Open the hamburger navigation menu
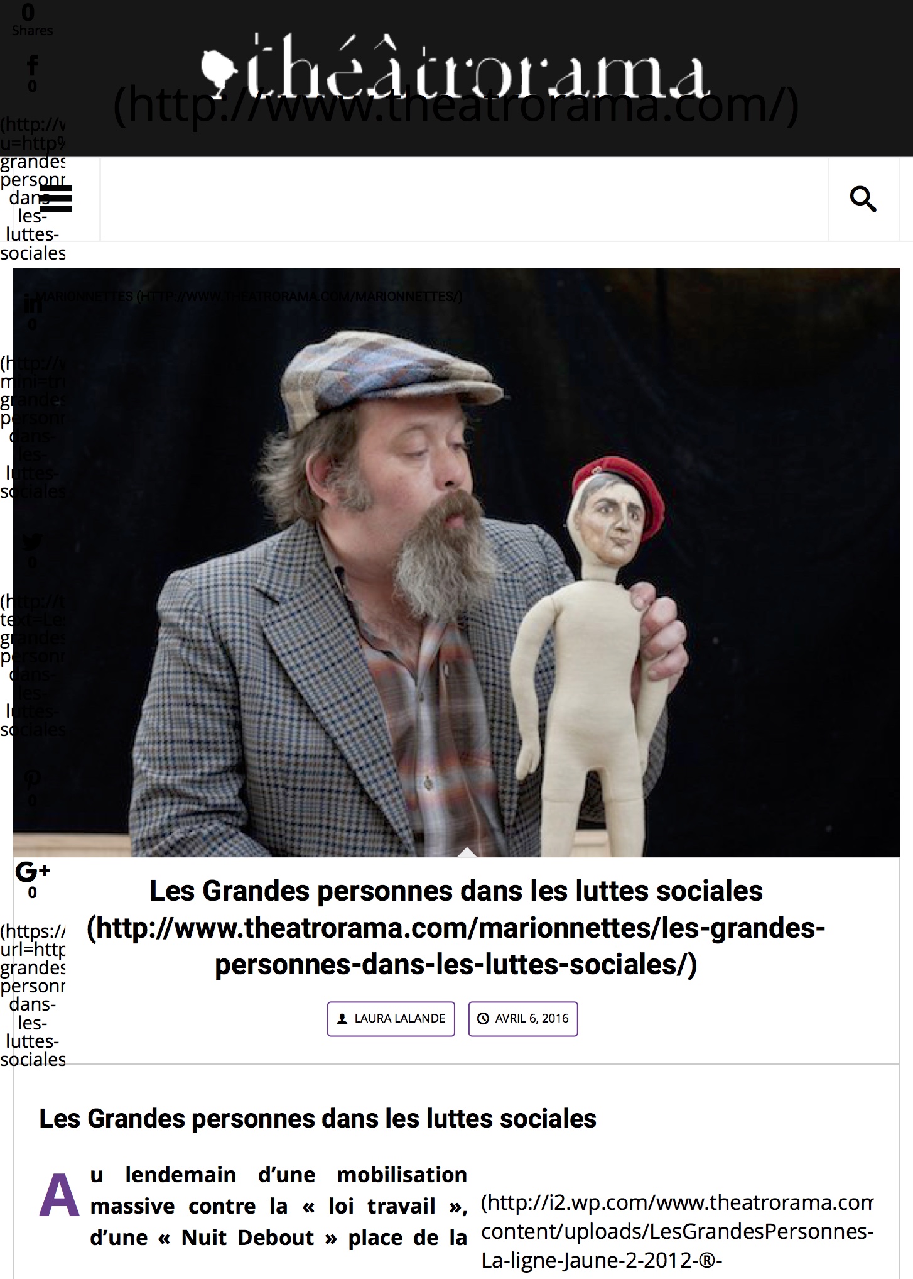 pos(56,199)
